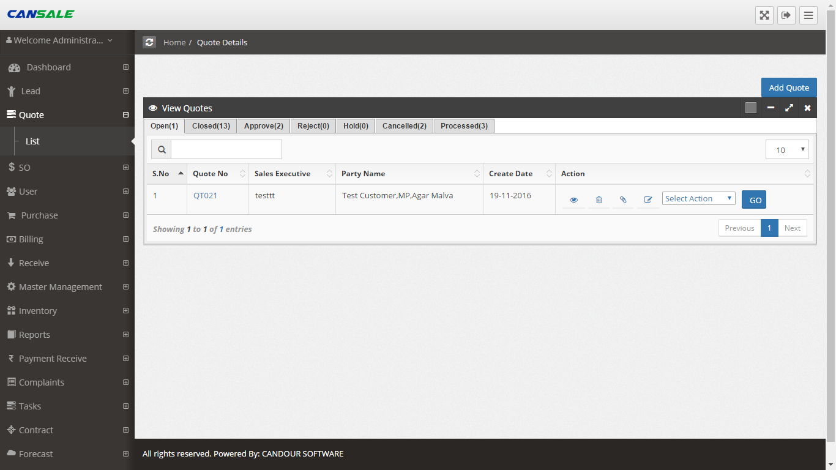
Task: Open the Home breadcrumb link
Action: click(x=174, y=42)
